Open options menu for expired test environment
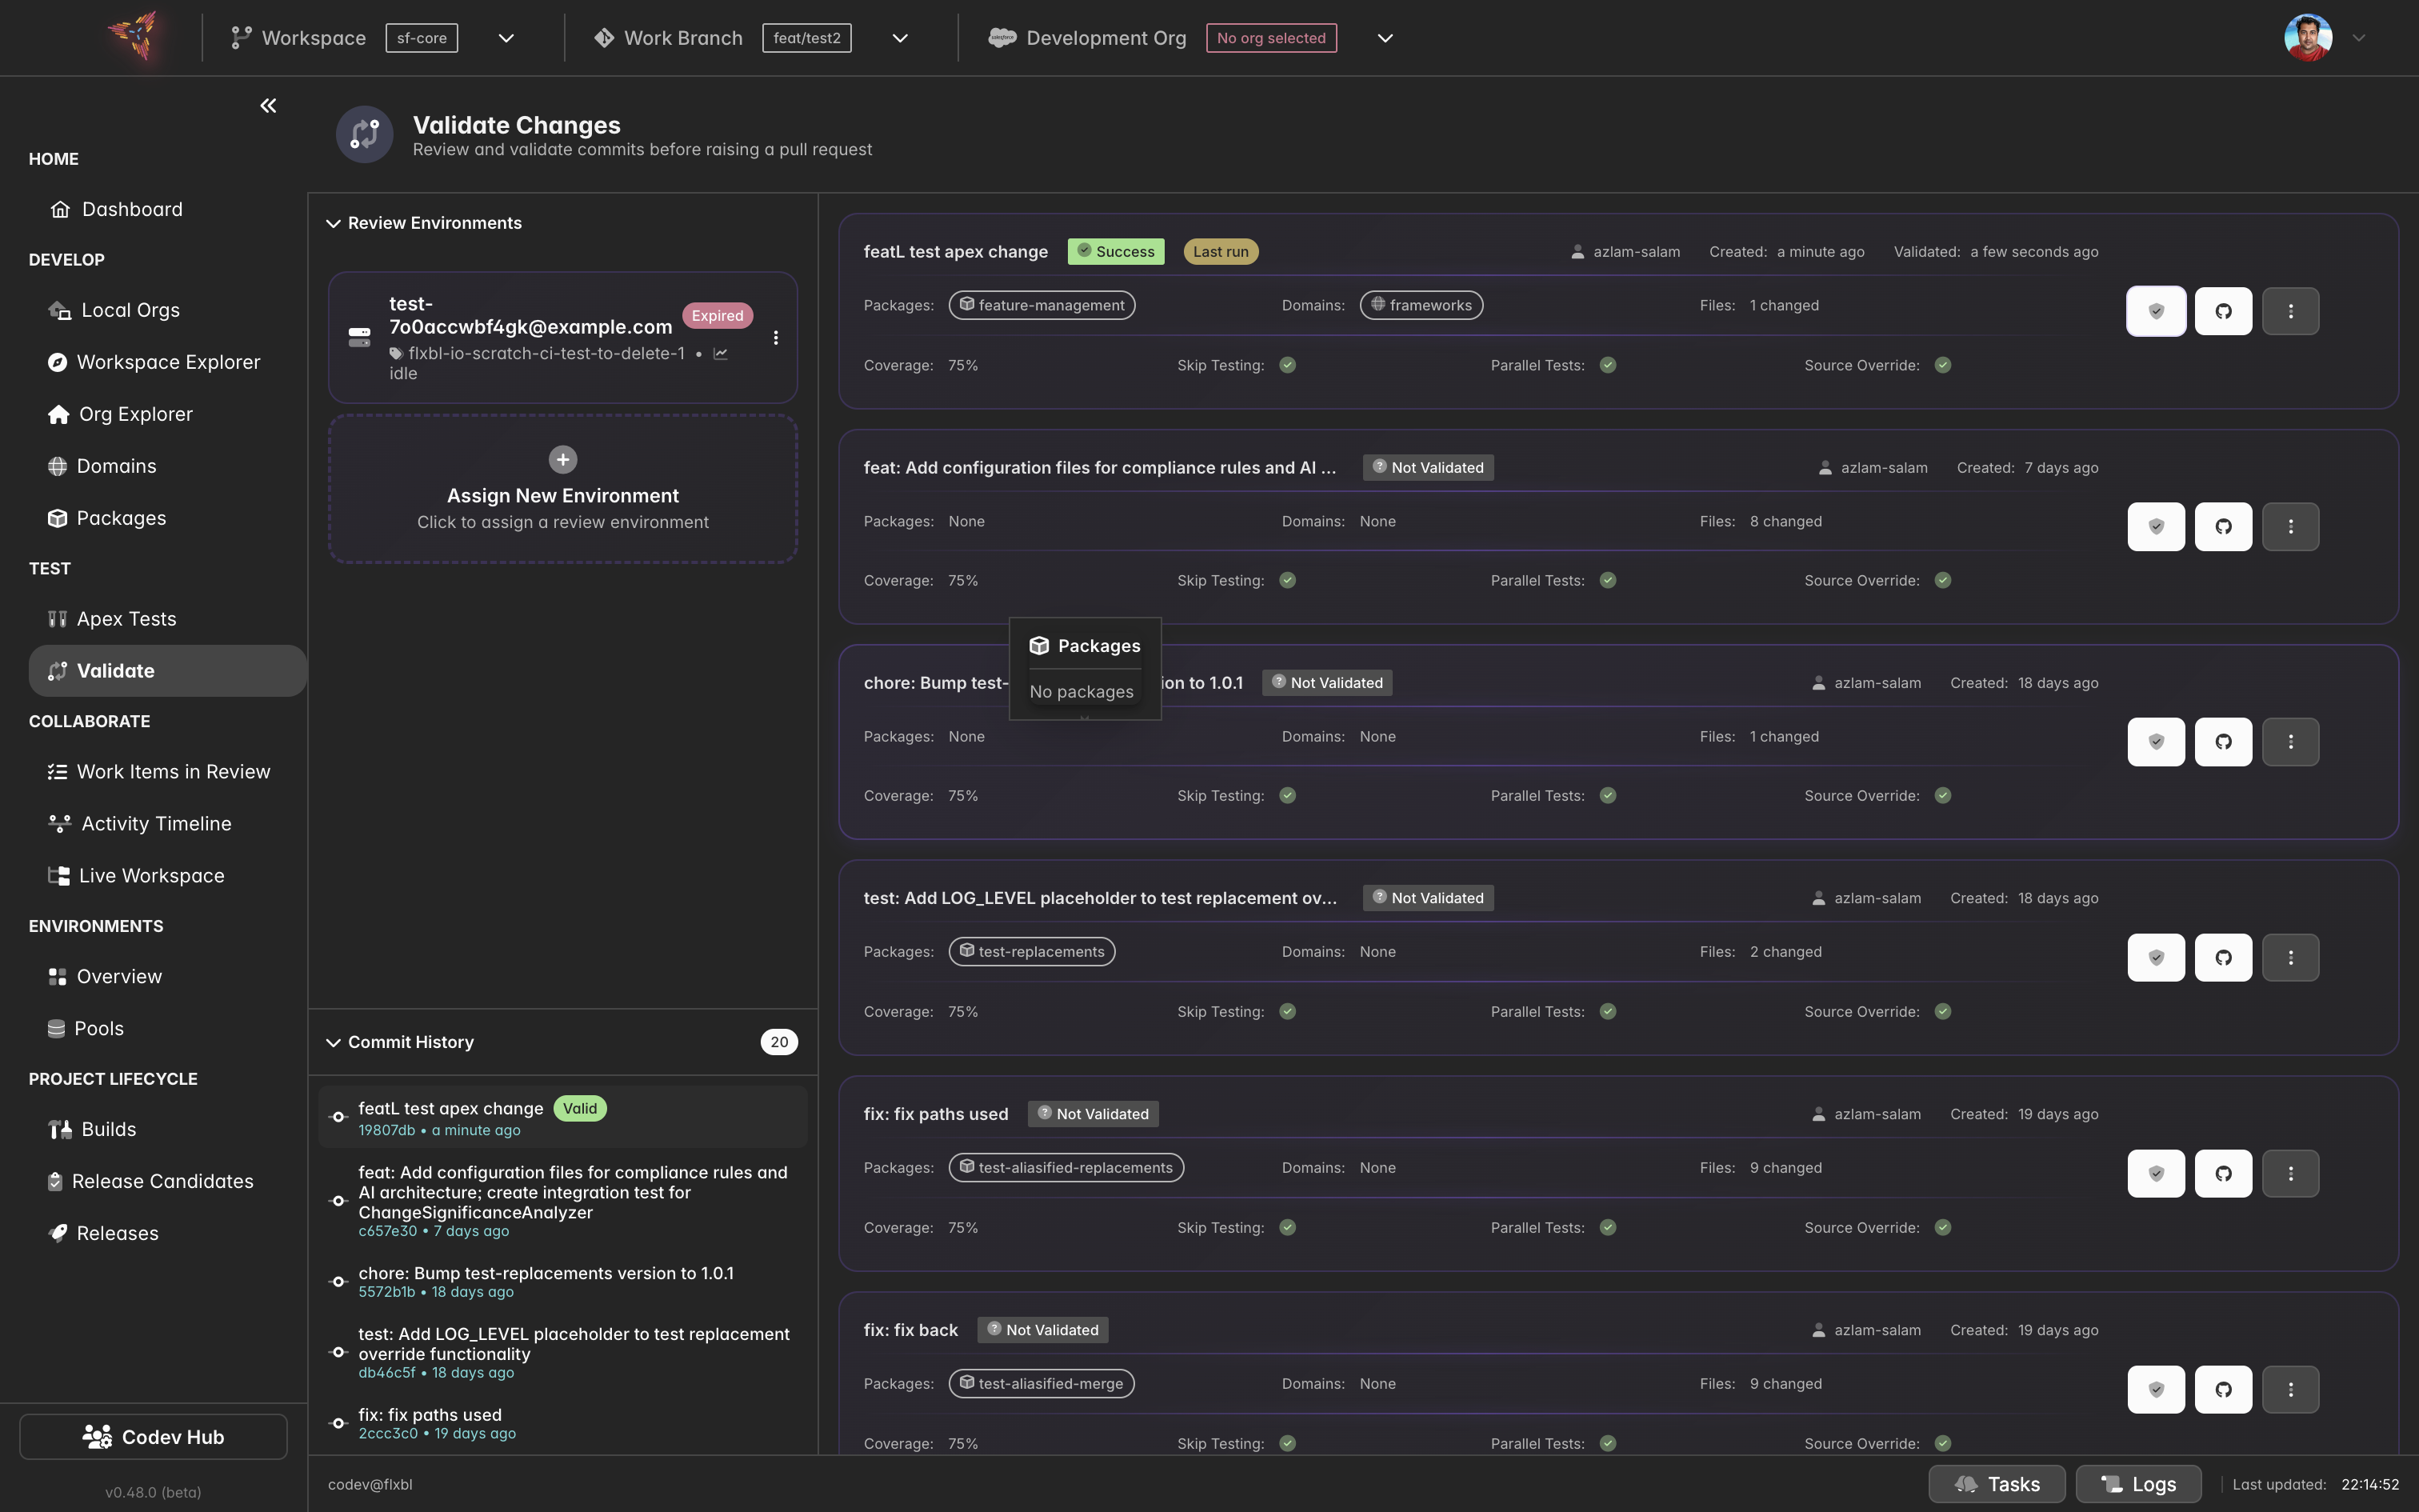Viewport: 2419px width, 1512px height. coord(776,338)
